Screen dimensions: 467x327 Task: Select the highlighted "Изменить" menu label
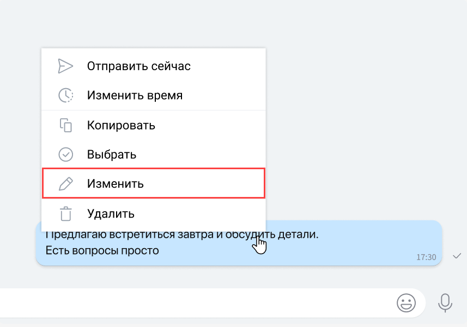point(115,184)
